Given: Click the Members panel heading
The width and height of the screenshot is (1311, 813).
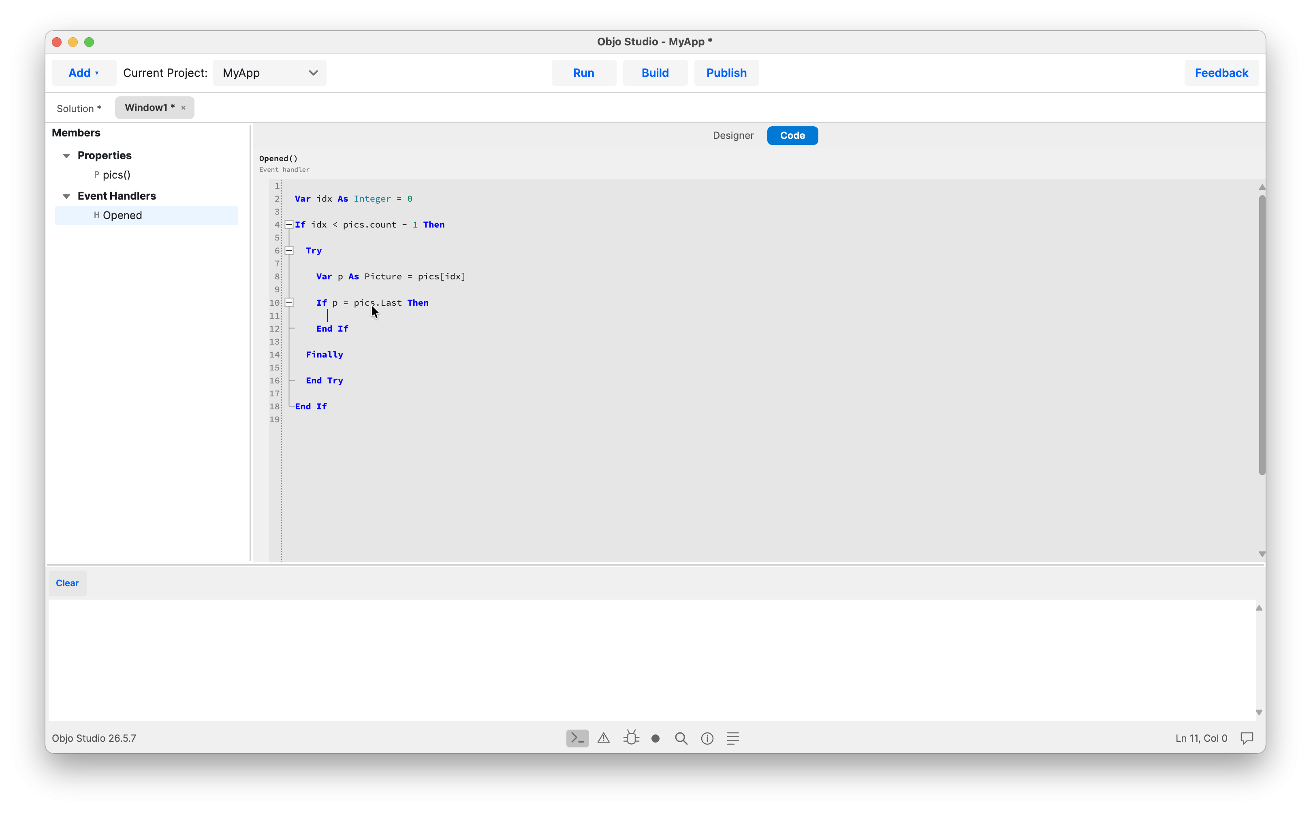Looking at the screenshot, I should pyautogui.click(x=76, y=132).
